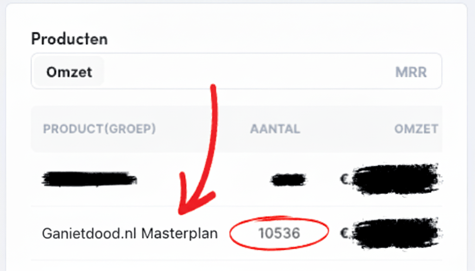The height and width of the screenshot is (271, 475).
Task: Click the blacked-out revenue in first row
Action: (395, 180)
